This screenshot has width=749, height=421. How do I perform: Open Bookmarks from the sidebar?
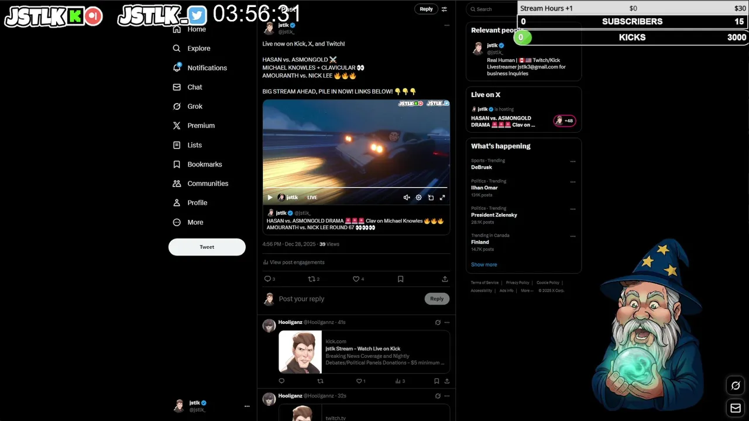pos(197,164)
